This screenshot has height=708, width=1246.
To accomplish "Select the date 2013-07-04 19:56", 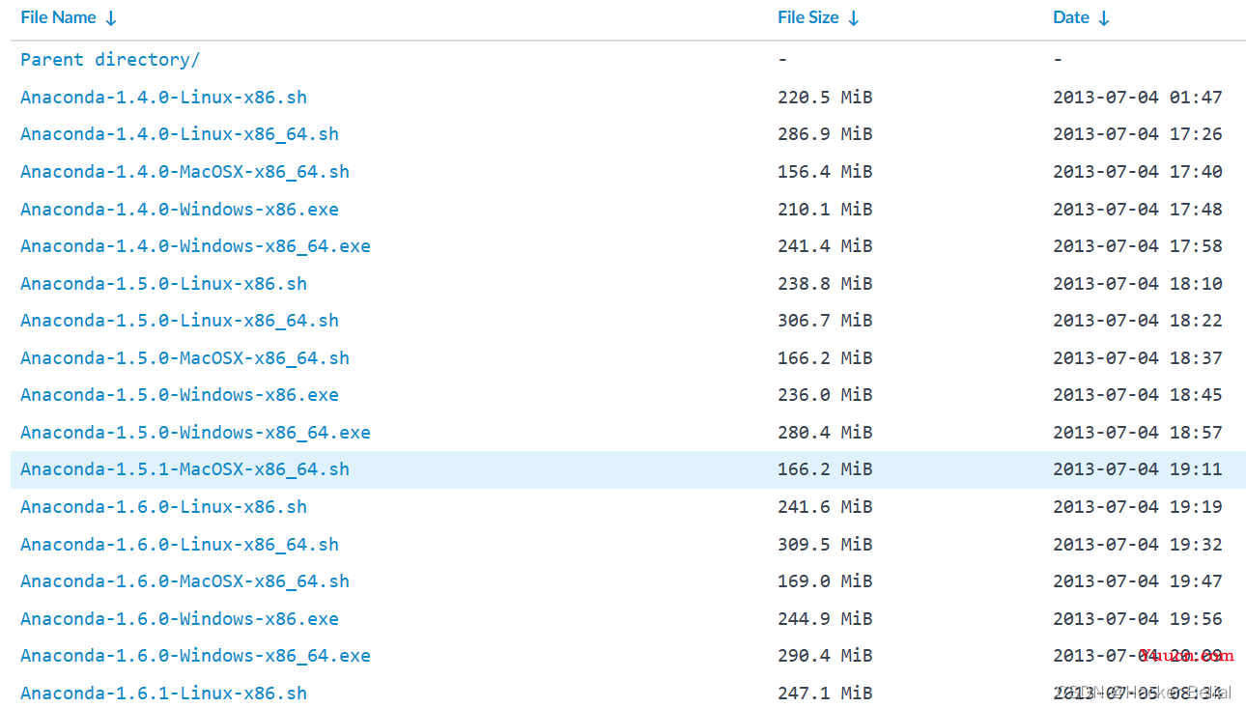I will tap(1138, 619).
